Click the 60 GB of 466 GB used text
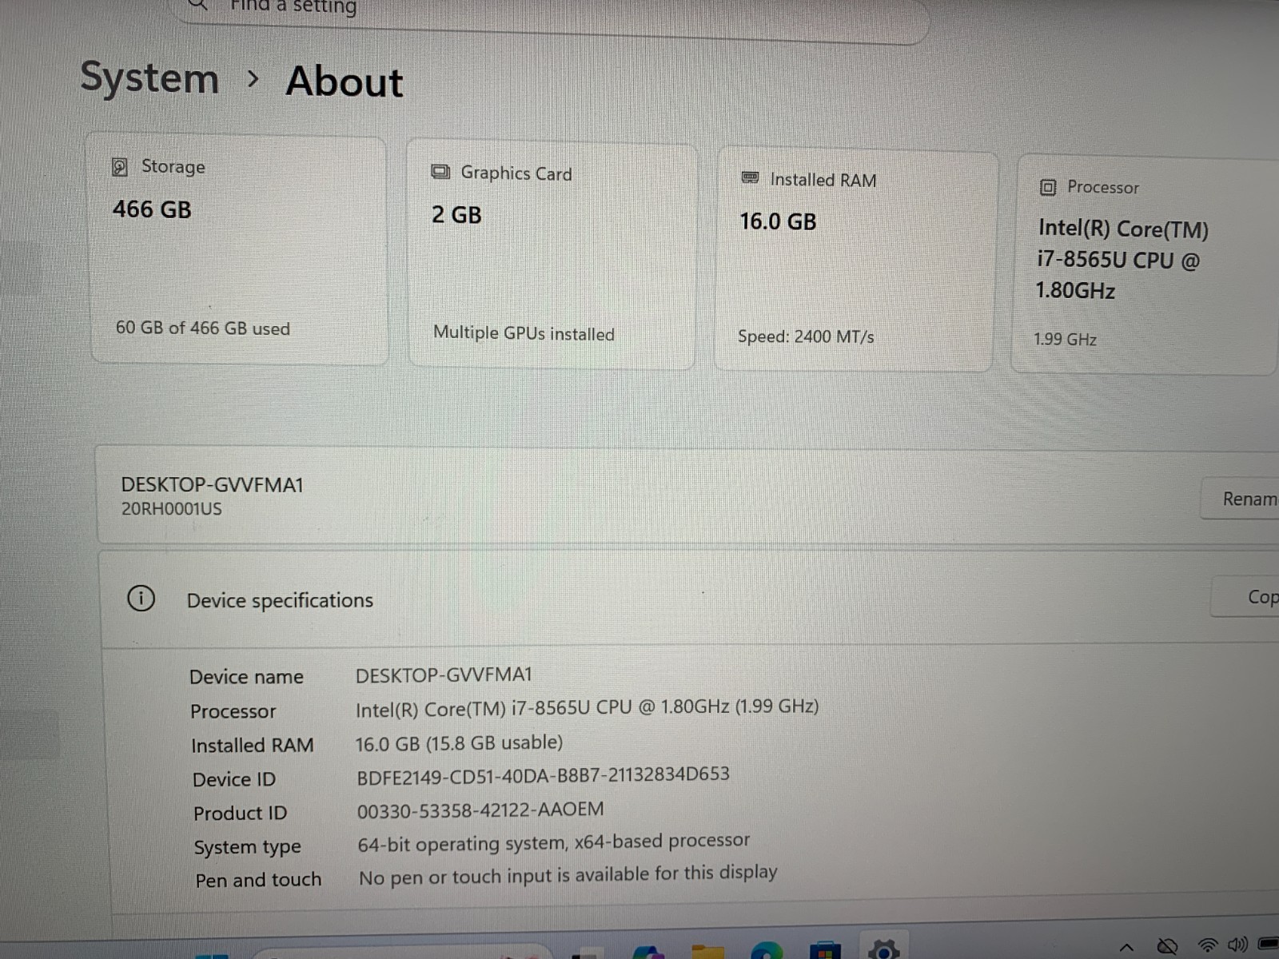Image resolution: width=1279 pixels, height=959 pixels. click(203, 328)
